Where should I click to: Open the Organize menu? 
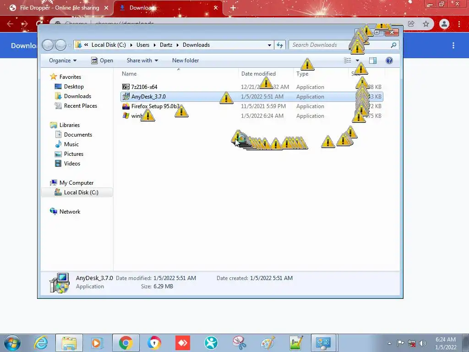click(x=62, y=60)
